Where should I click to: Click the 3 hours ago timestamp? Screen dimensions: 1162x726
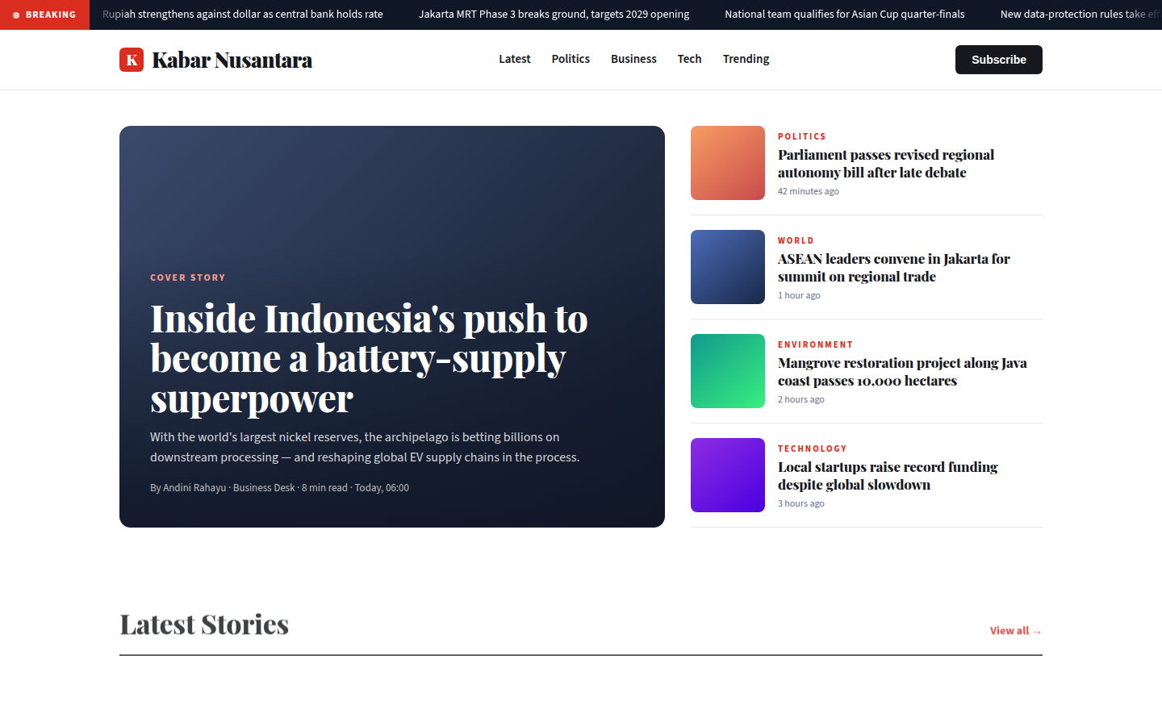click(801, 503)
